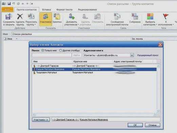This screenshot has height=133, width=177.
Task: Sort by Эл. почта column header
Action: (x=137, y=39)
